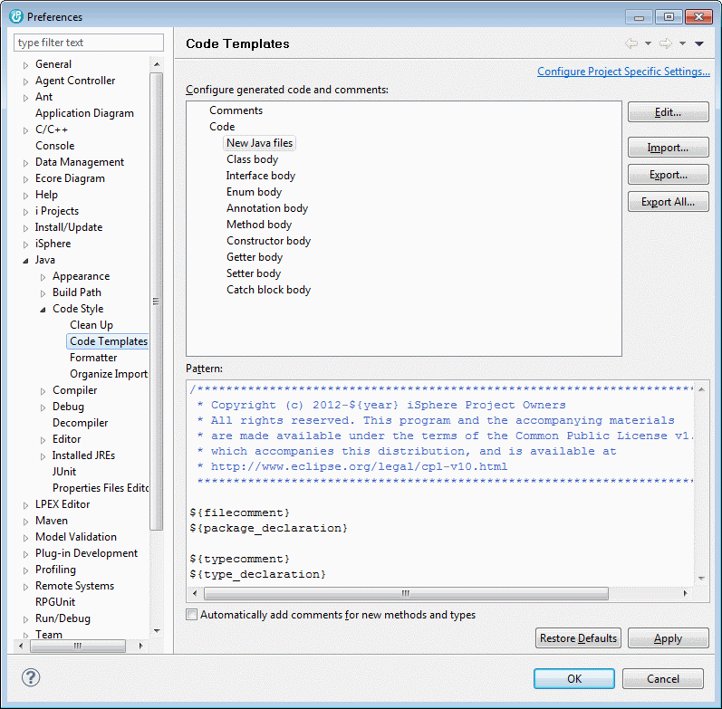Expand the Maven preferences node

25,522
